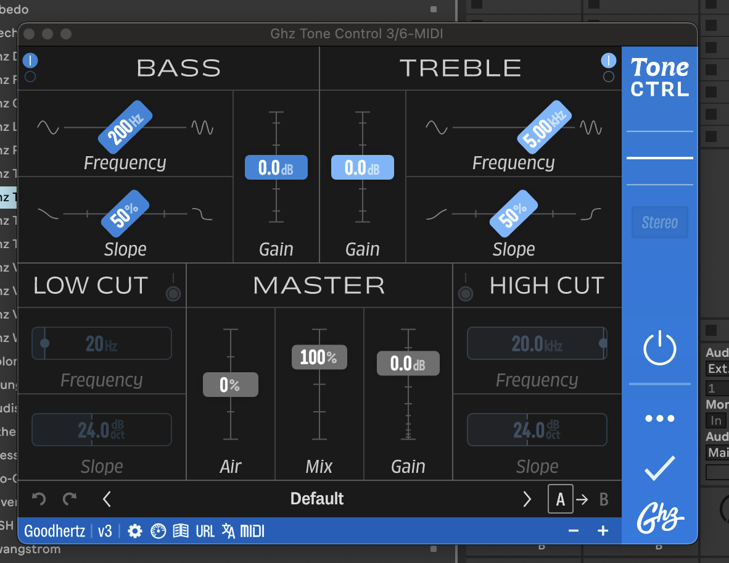Toggle the plugin power button on blue sidebar
Viewport: 729px width, 563px height.
point(659,348)
